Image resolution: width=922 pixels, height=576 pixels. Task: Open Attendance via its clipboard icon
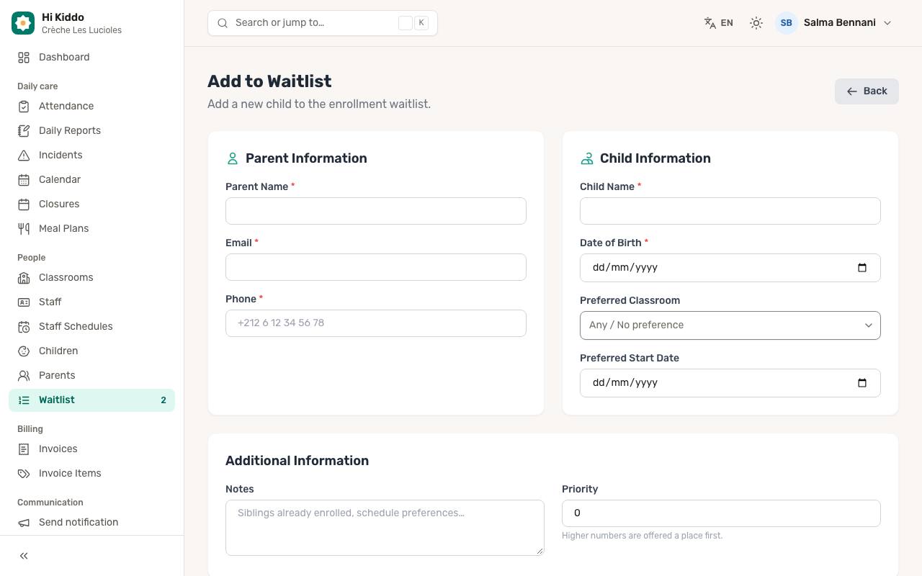pyautogui.click(x=24, y=107)
